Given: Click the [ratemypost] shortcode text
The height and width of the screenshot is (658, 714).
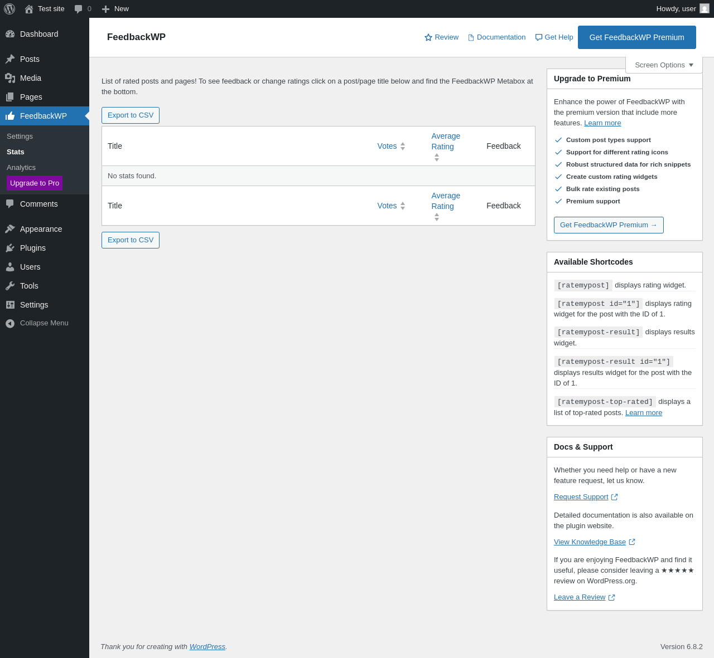Looking at the screenshot, I should (583, 285).
